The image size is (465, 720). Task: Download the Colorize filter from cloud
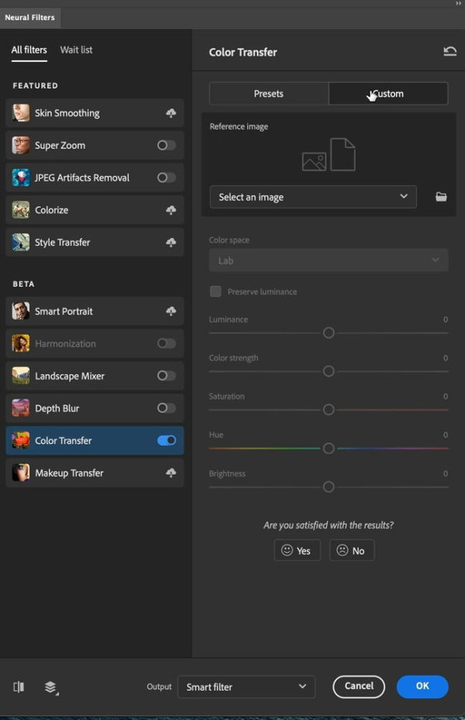[170, 210]
